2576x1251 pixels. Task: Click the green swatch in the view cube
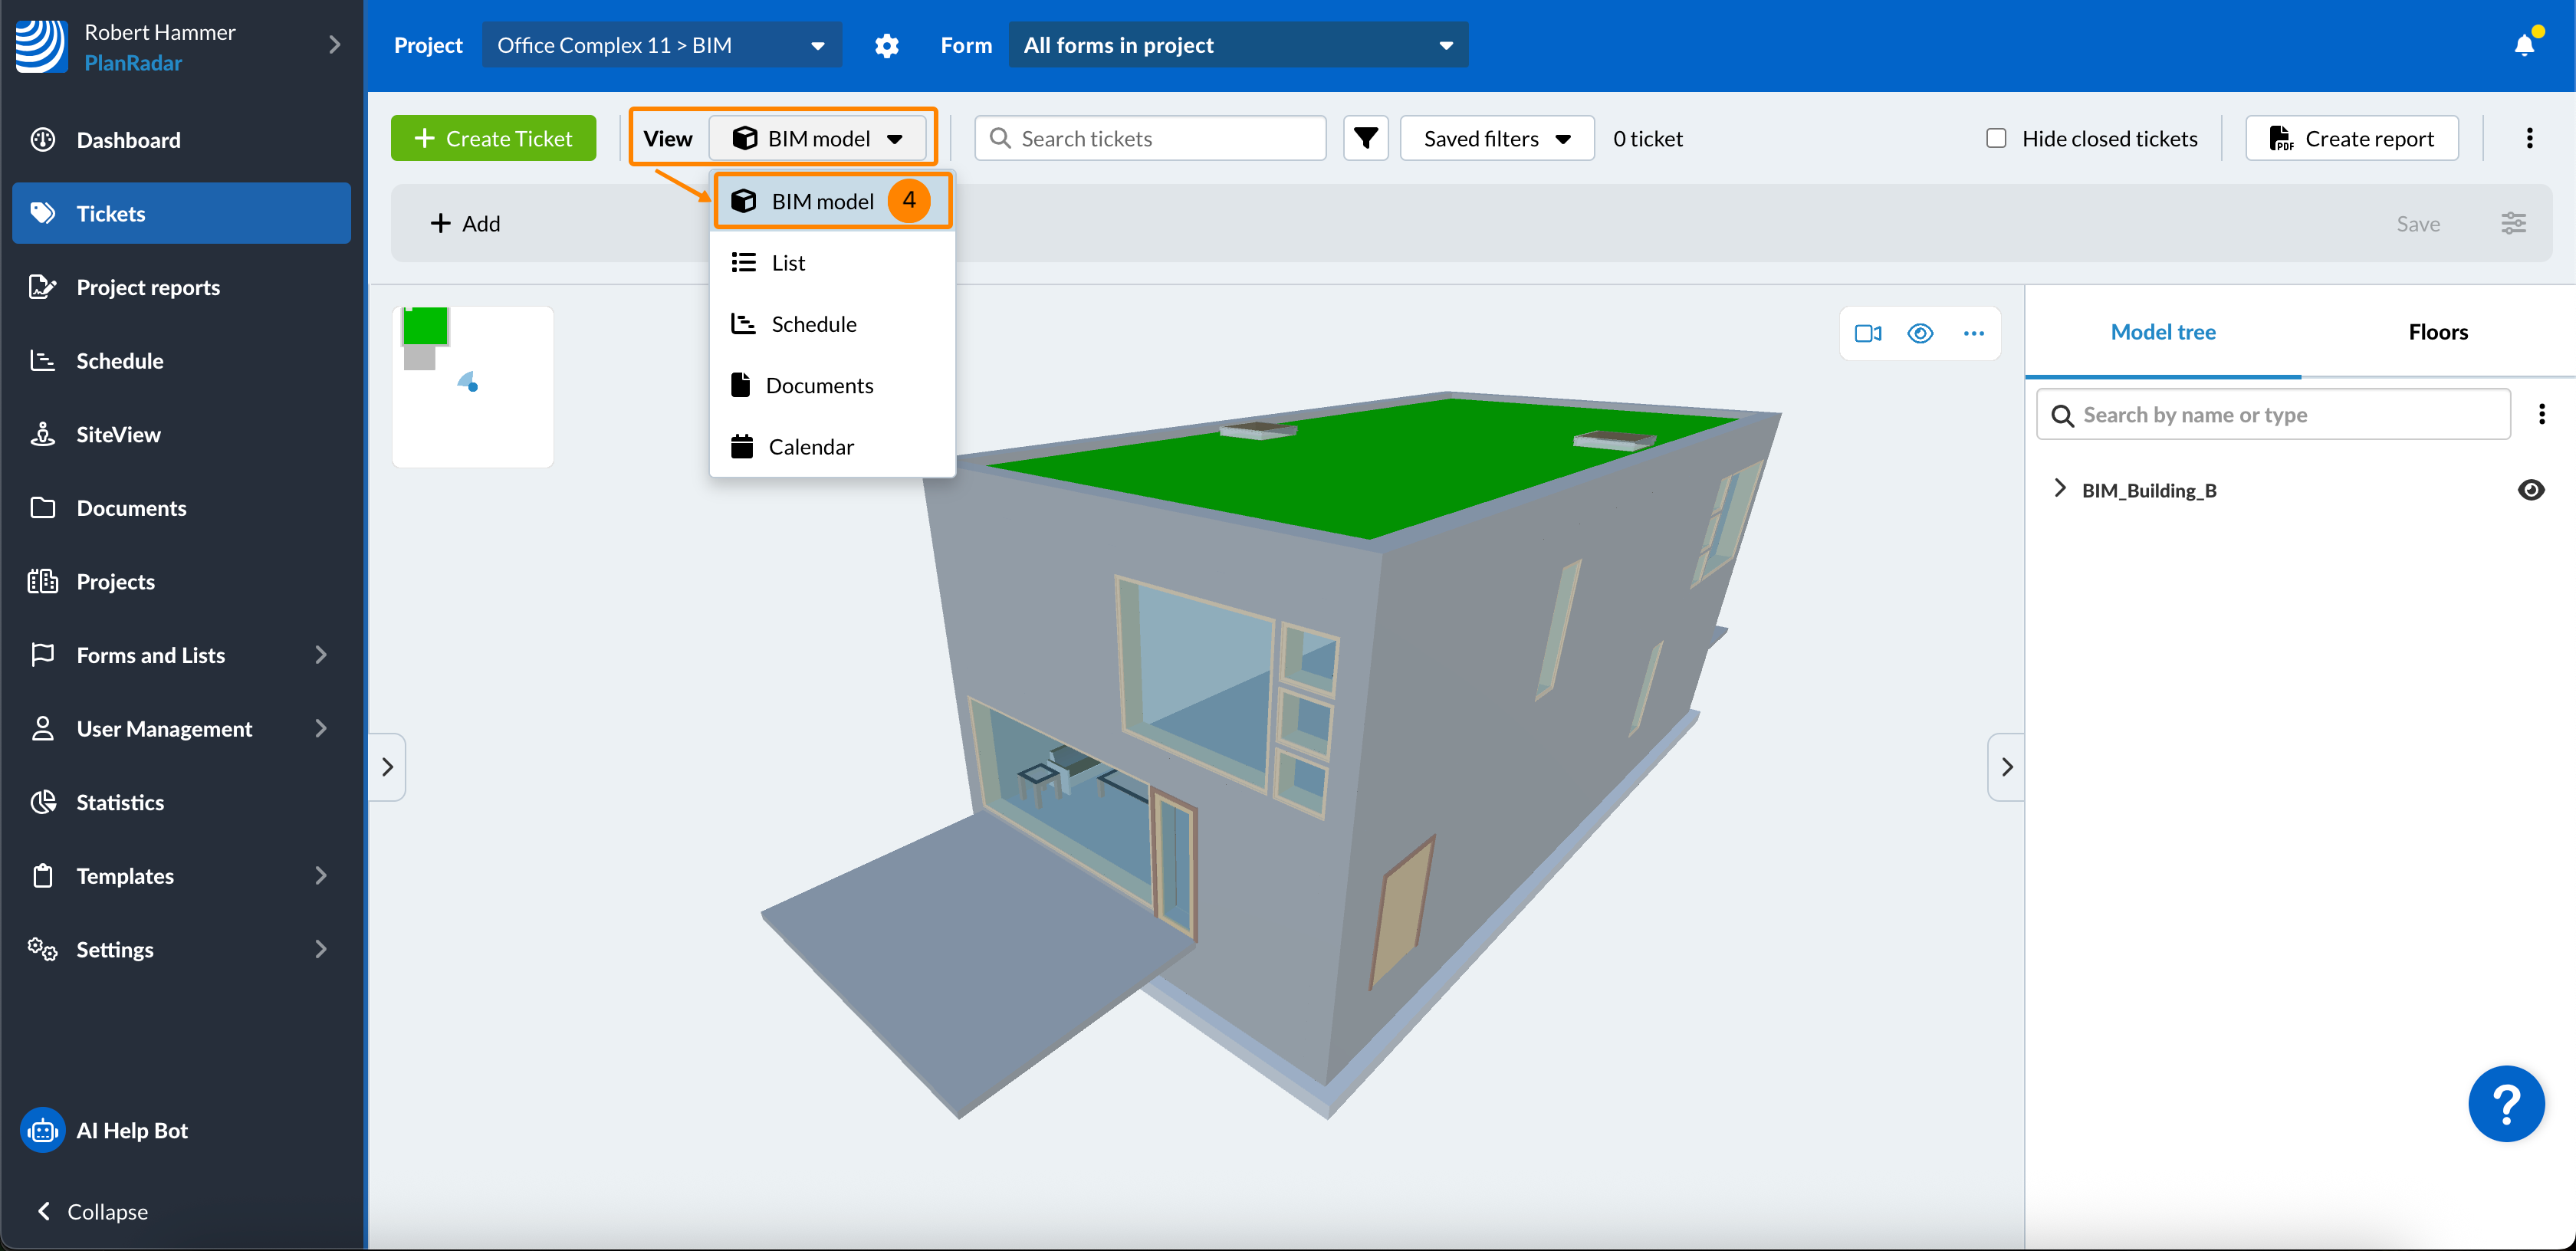click(x=425, y=326)
